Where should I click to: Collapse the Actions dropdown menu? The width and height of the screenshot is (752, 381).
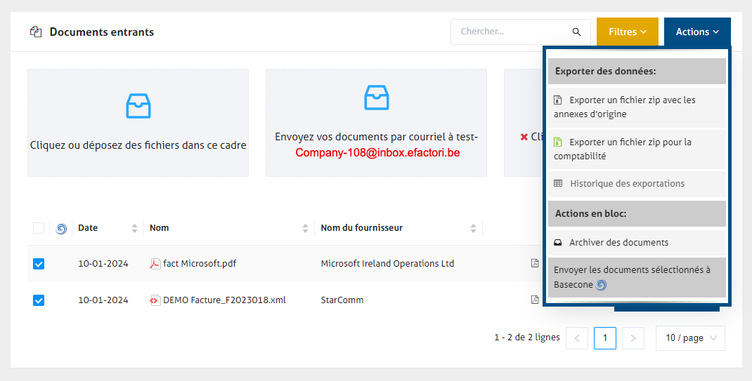click(x=696, y=32)
